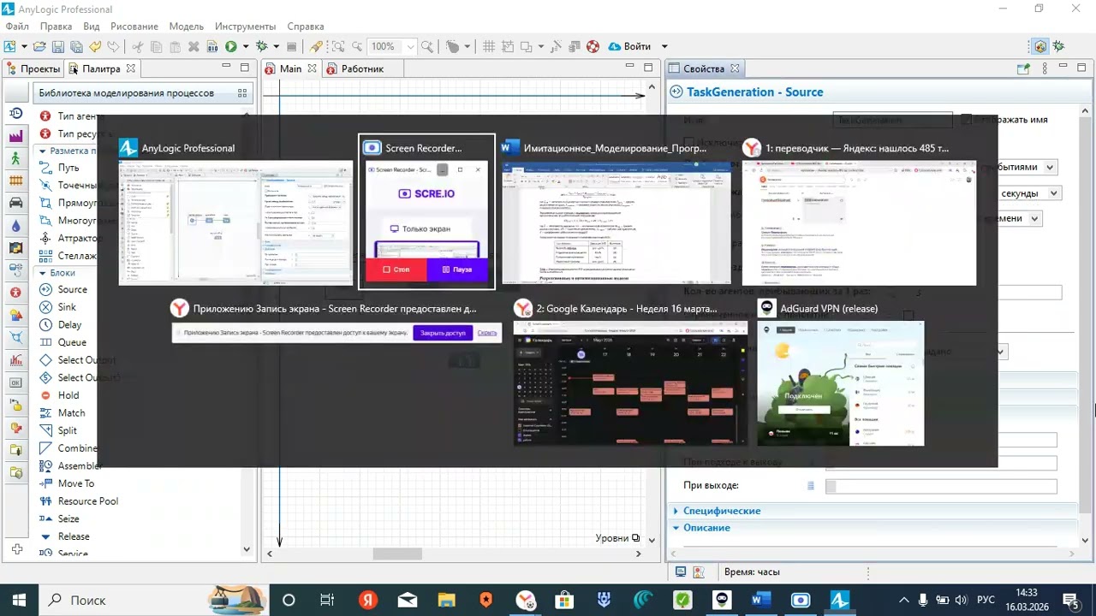Image resolution: width=1096 pixels, height=616 pixels.
Task: Switch to the AdGuard VPN window thumbnail
Action: pos(841,374)
